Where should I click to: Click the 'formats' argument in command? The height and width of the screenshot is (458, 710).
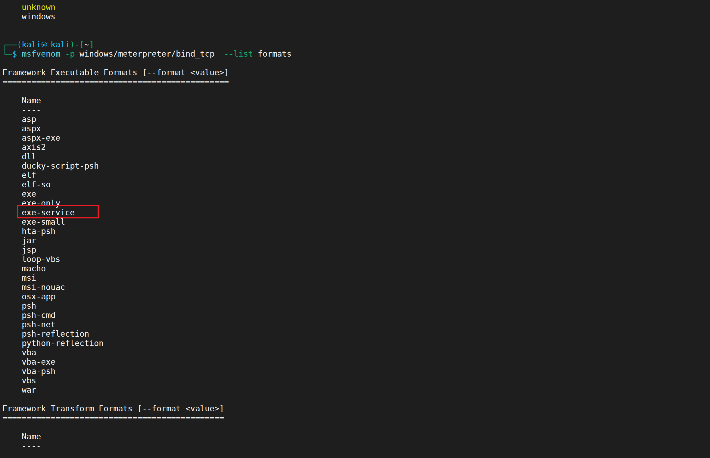pyautogui.click(x=274, y=54)
